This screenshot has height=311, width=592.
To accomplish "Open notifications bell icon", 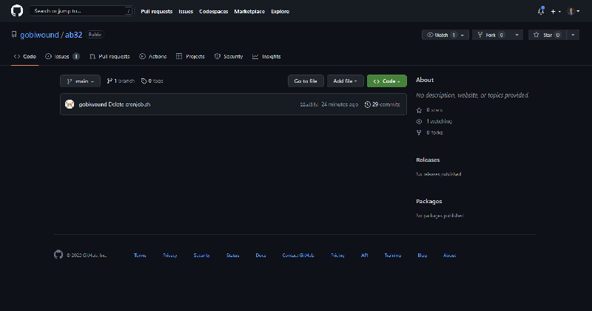I will (541, 11).
